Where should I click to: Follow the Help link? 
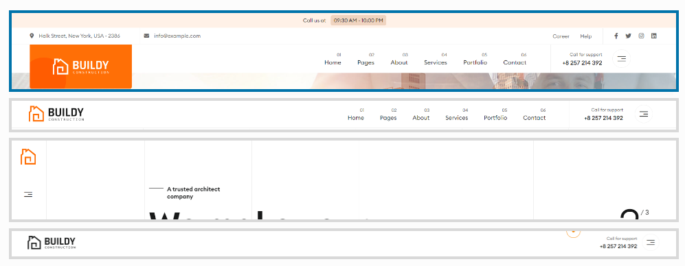click(586, 36)
